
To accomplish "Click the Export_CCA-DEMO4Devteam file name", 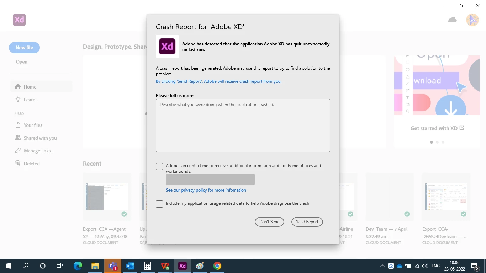I will [445, 233].
